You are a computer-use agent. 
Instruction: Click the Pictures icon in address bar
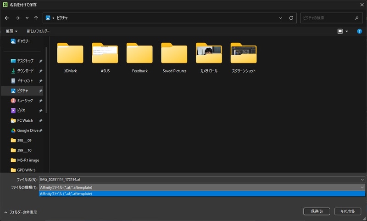[48, 18]
